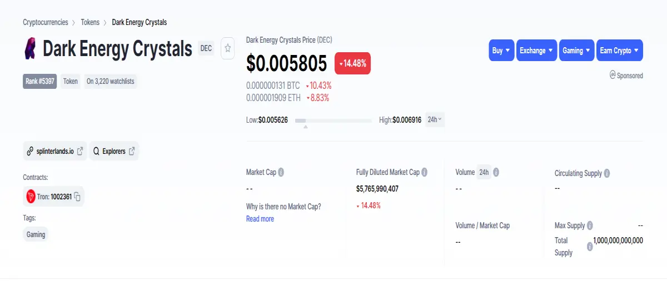Click the 0.000001909 ETH price text

273,98
